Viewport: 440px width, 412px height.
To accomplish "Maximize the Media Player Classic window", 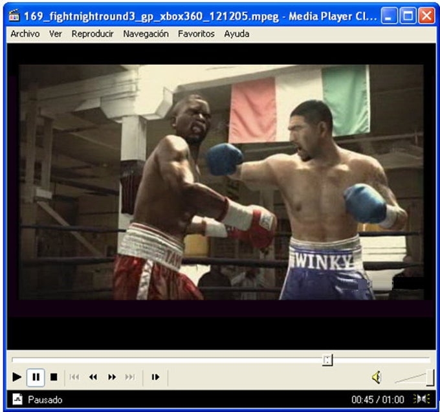I will click(x=408, y=16).
